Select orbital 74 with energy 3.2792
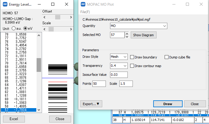This screenshot has height=124, width=209. (19, 49)
